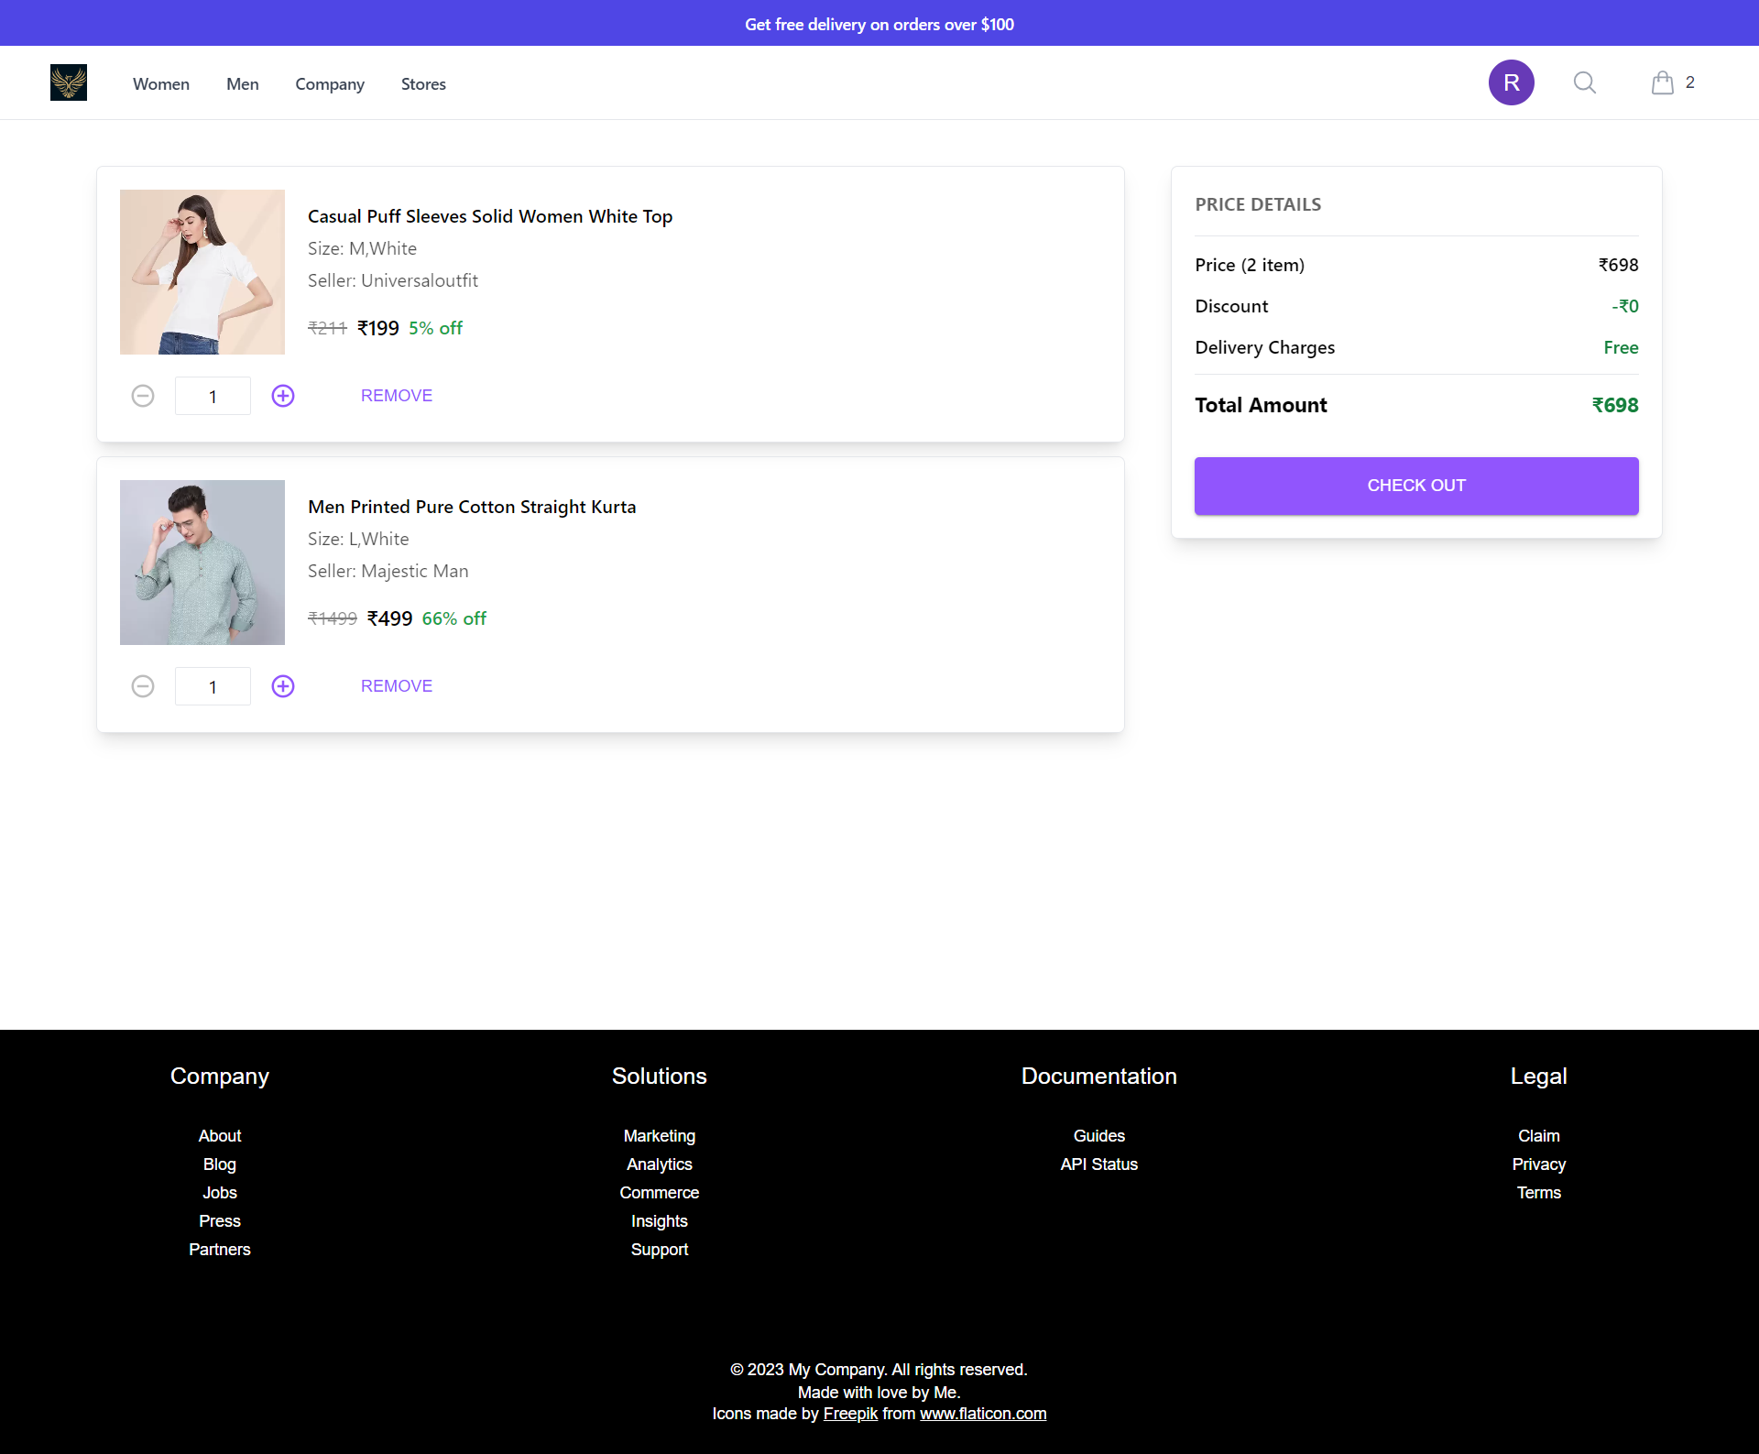
Task: Open the user profile avatar R
Action: 1512,82
